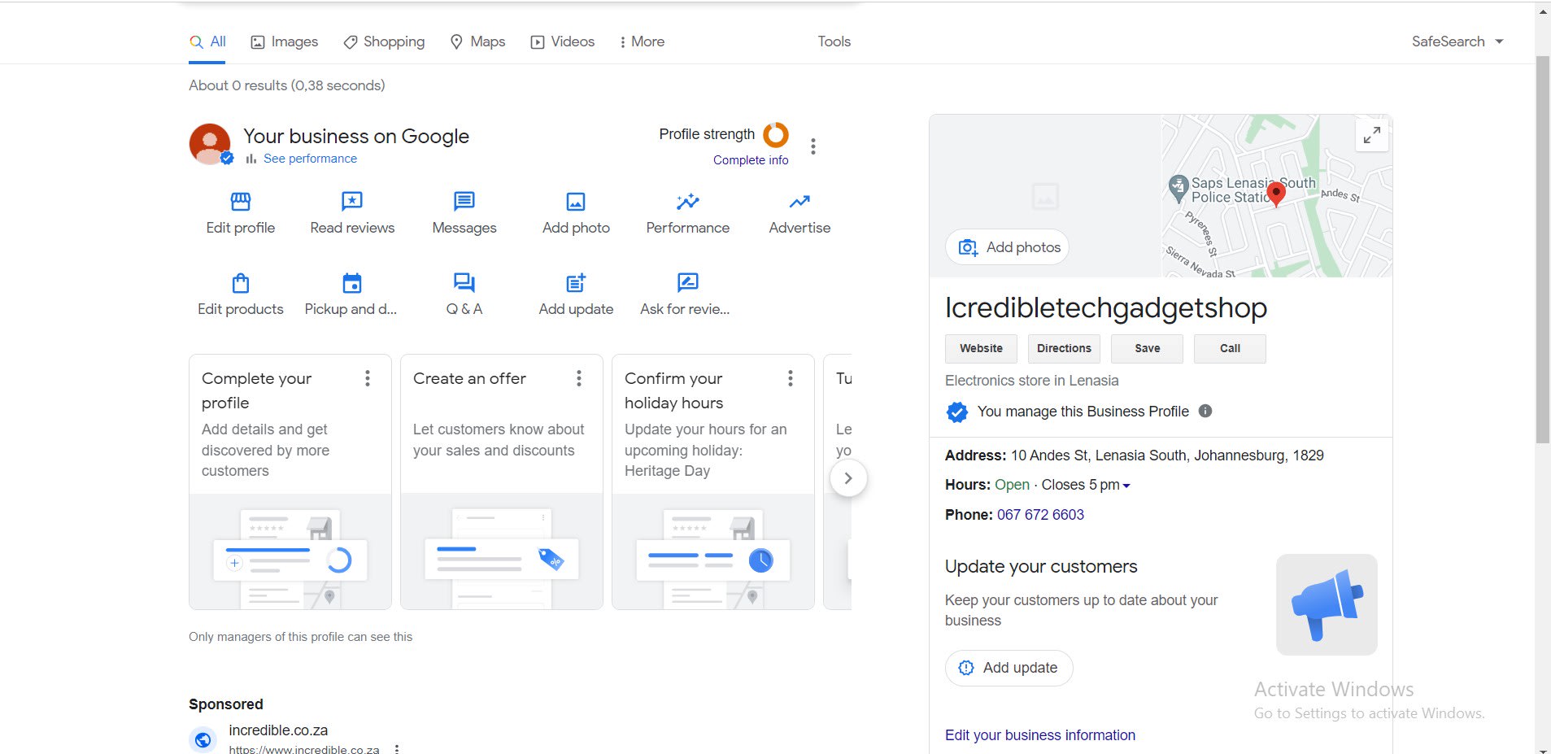The height and width of the screenshot is (754, 1551).
Task: Open options for Confirm your holiday hours card
Action: [x=791, y=378]
